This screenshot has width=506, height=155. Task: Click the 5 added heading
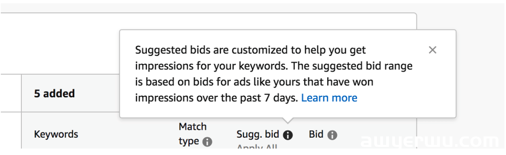click(x=54, y=94)
